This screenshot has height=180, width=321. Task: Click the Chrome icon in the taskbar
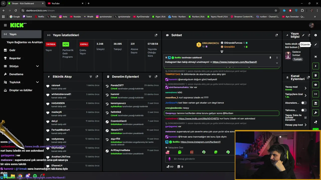(x=20, y=176)
